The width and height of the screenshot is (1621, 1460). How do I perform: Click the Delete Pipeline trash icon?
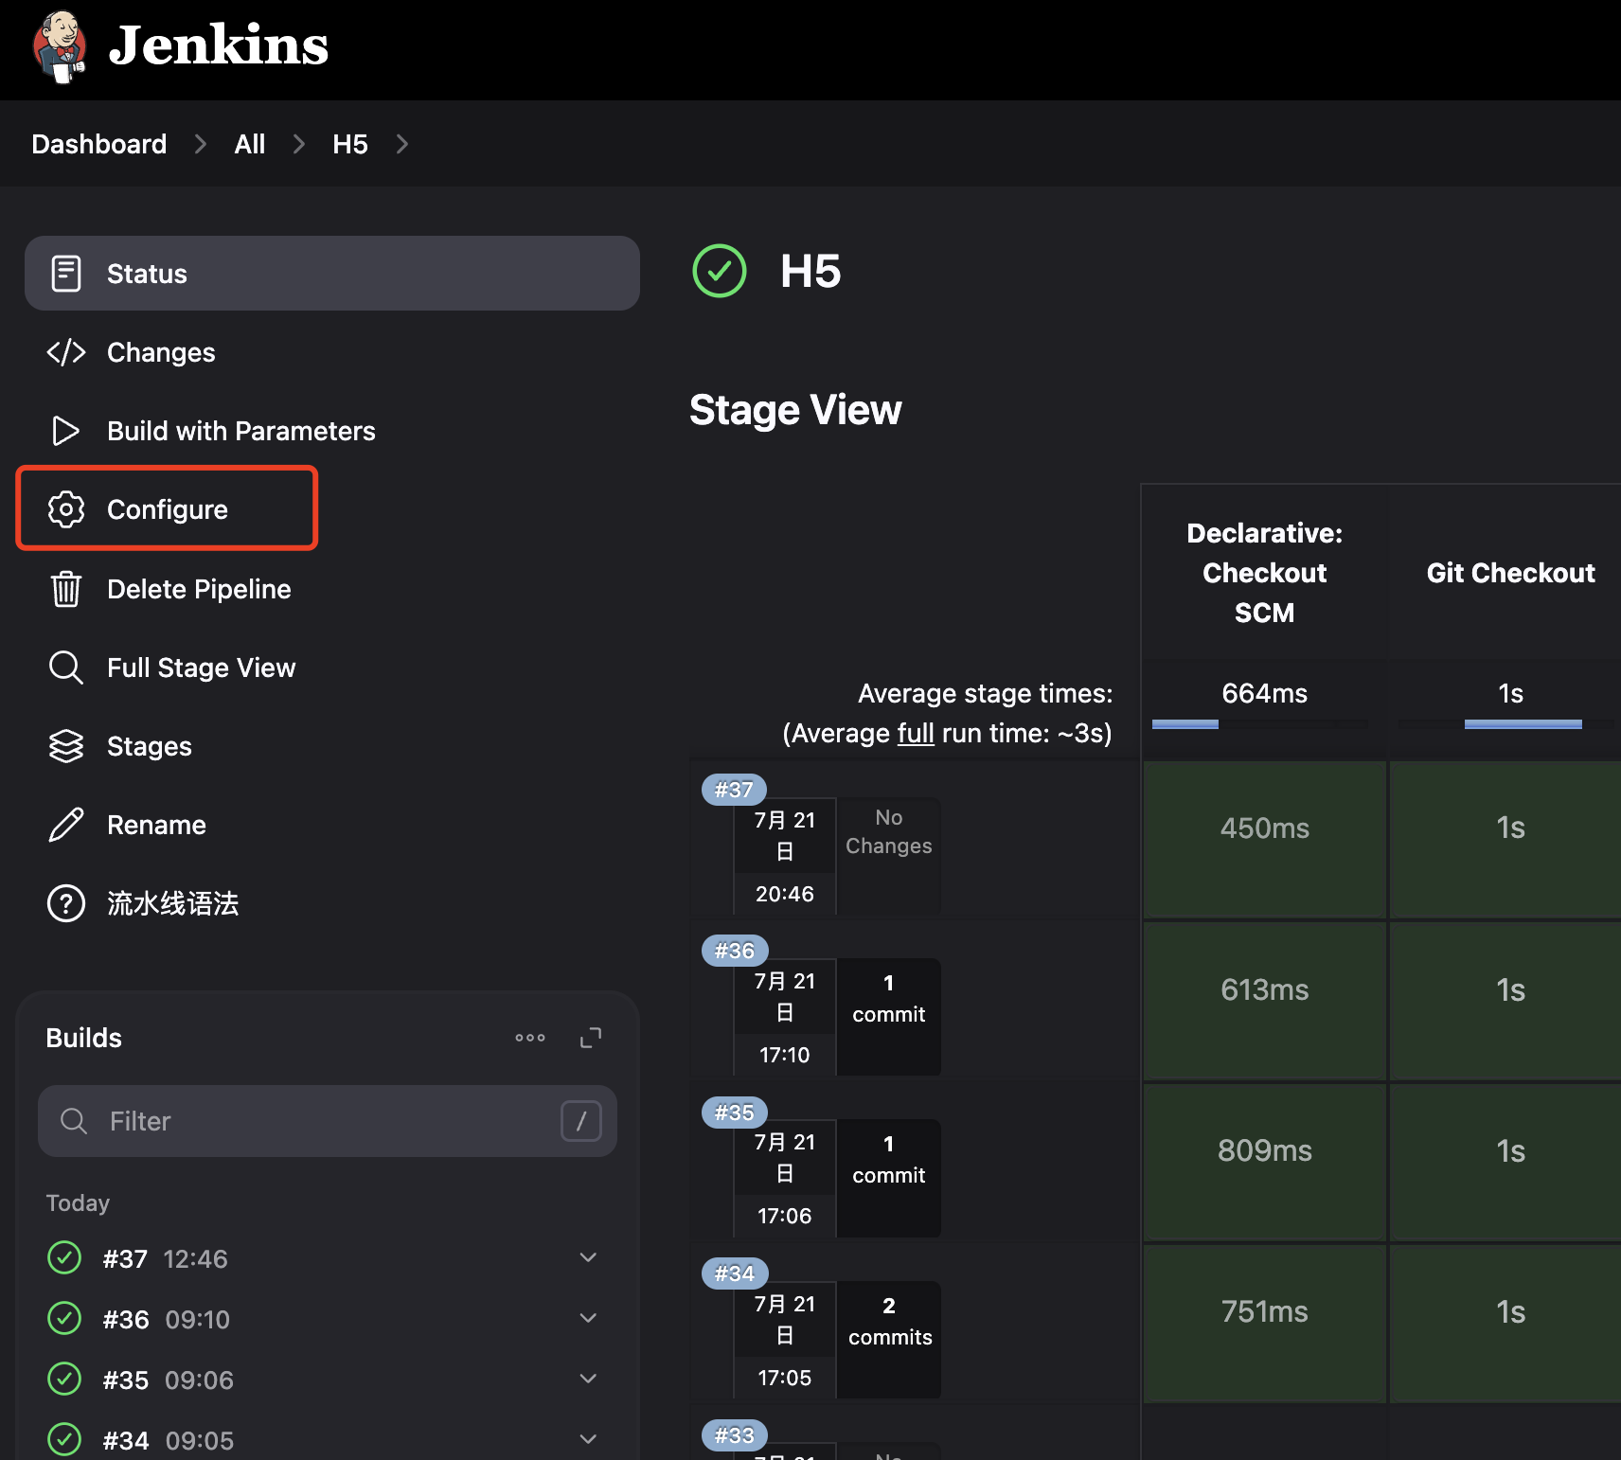66,589
